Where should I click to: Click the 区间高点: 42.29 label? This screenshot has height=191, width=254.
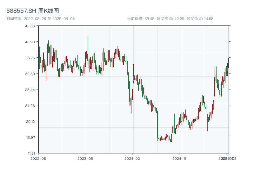(x=170, y=19)
